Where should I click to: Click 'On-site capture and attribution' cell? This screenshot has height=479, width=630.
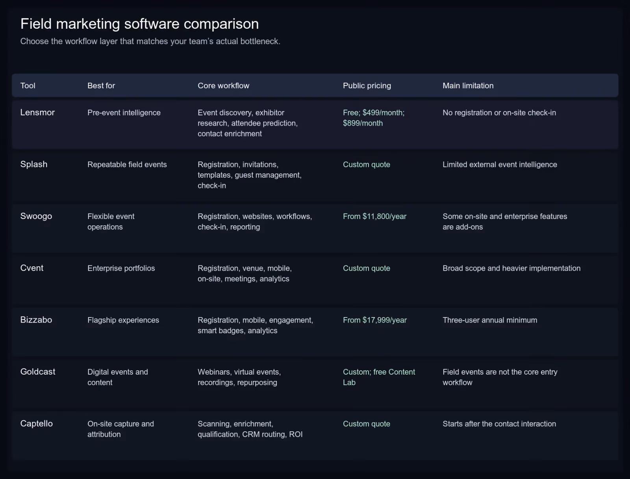pyautogui.click(x=120, y=429)
